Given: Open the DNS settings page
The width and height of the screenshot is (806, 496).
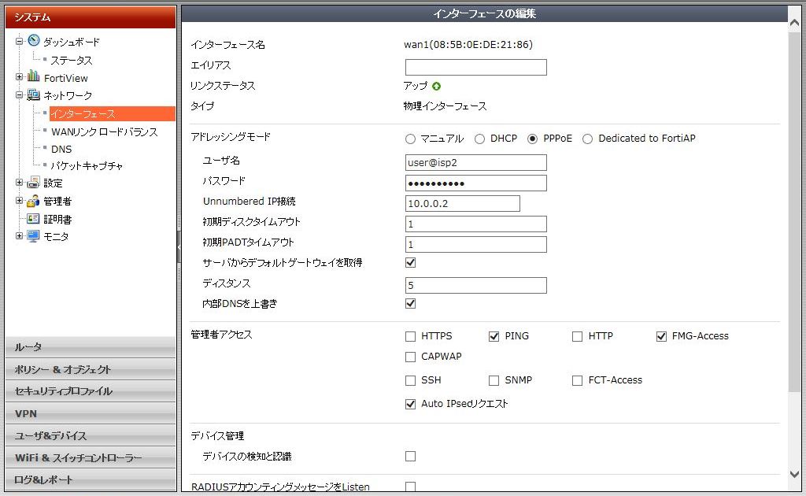Looking at the screenshot, I should pos(61,149).
